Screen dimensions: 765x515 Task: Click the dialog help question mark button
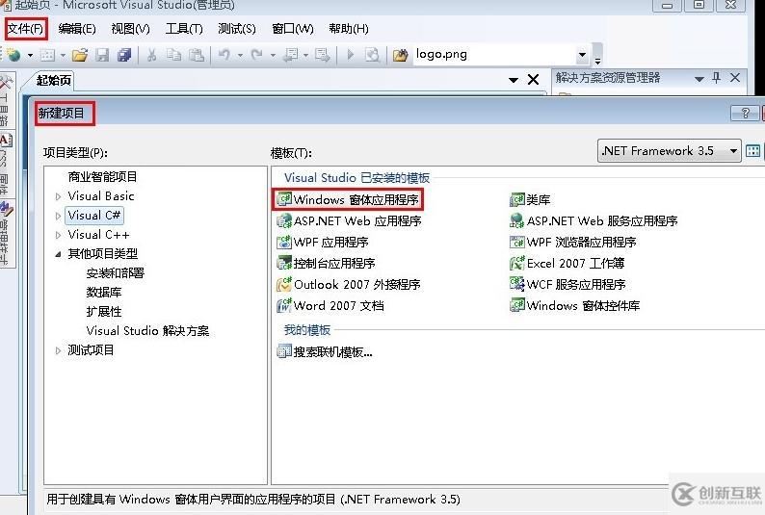point(745,114)
